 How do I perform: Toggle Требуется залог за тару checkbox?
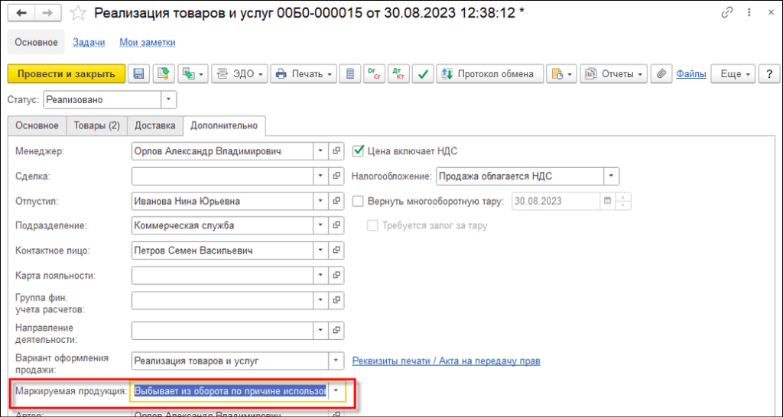click(x=372, y=225)
